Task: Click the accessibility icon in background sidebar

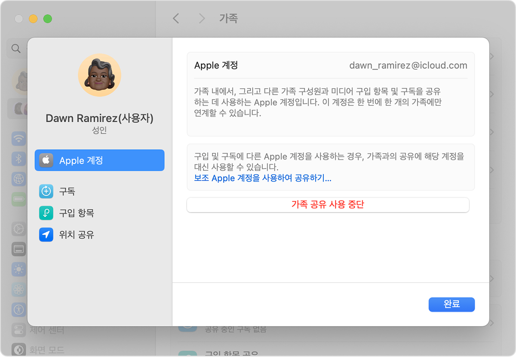Action: tap(19, 309)
